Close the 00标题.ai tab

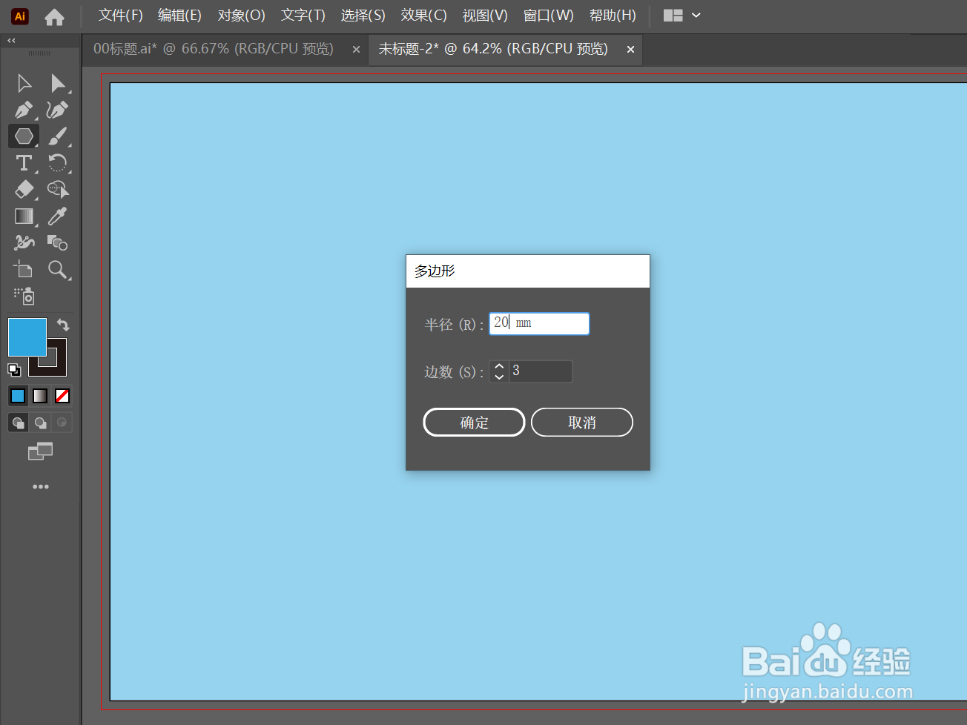pyautogui.click(x=356, y=50)
